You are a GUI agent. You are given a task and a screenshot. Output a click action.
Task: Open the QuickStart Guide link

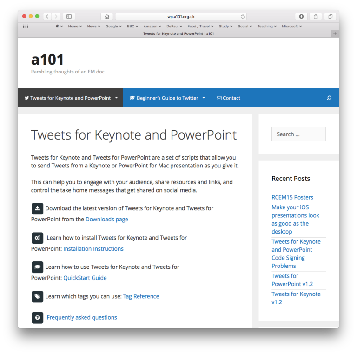pyautogui.click(x=85, y=278)
